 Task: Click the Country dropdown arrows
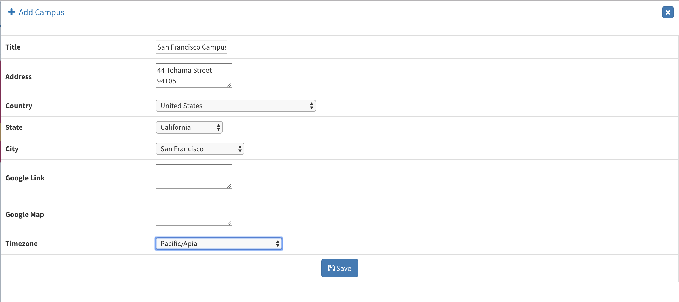coord(311,106)
